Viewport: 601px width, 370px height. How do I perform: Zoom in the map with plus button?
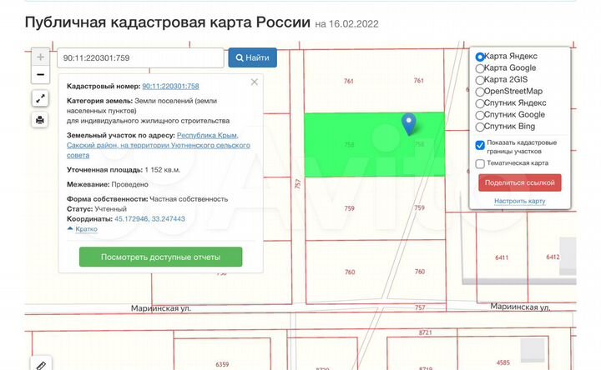(x=40, y=57)
